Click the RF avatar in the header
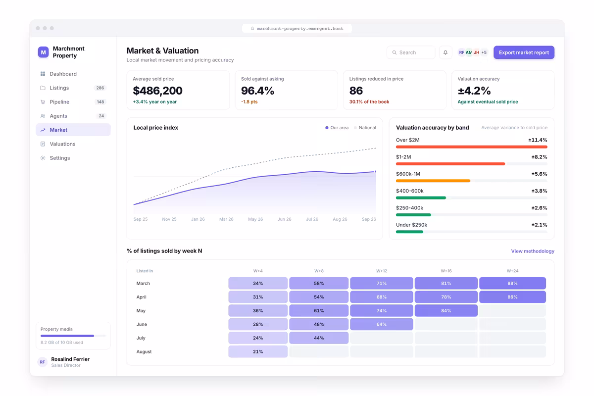This screenshot has width=594, height=396. [462, 52]
